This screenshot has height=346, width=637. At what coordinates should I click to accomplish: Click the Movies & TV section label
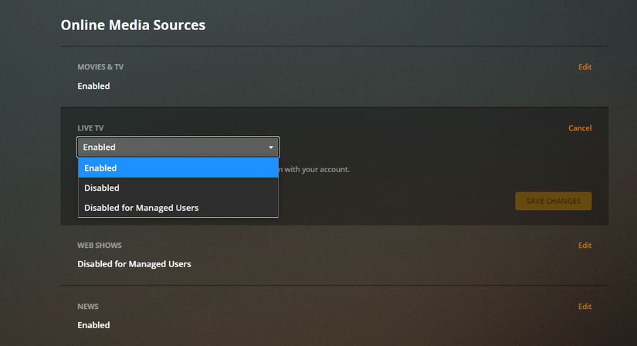pos(100,67)
